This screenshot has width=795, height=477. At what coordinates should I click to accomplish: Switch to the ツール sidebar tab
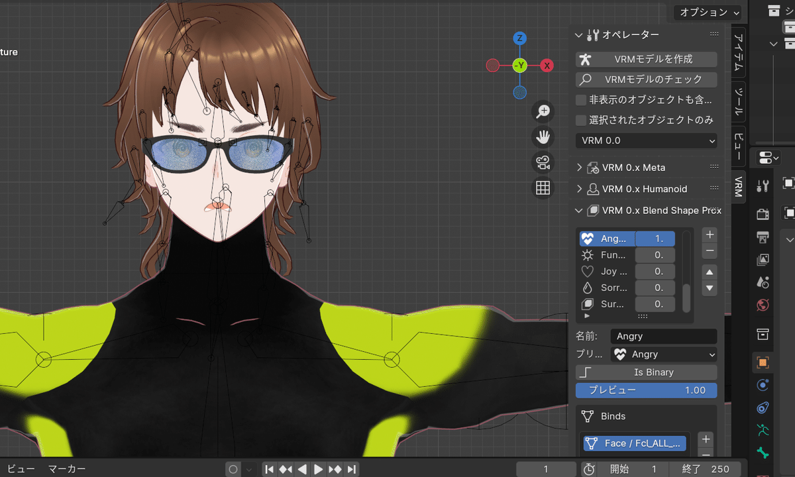coord(738,101)
